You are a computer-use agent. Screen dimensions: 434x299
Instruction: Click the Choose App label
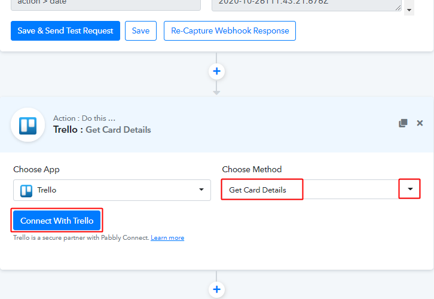tap(36, 169)
